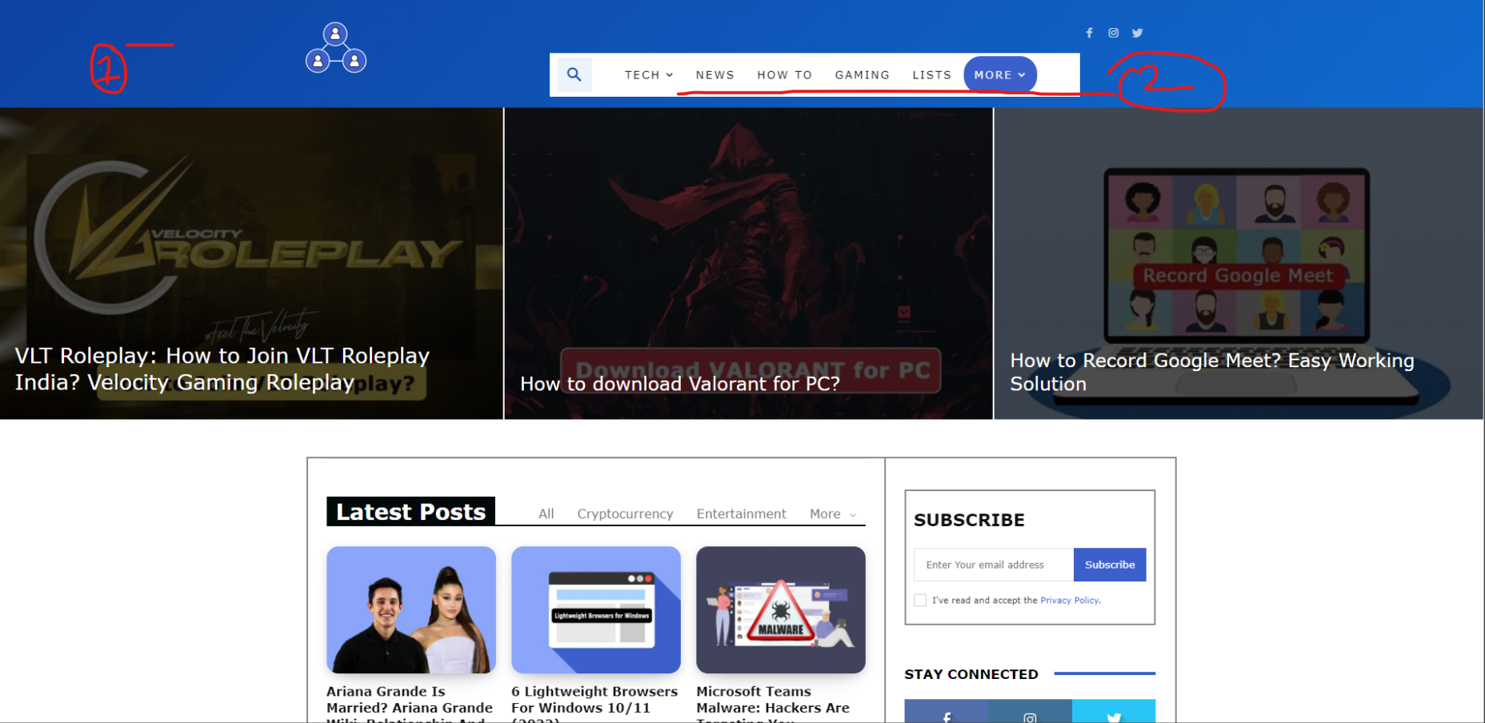The width and height of the screenshot is (1485, 723).
Task: Open the HOW TO menu item
Action: tap(785, 75)
